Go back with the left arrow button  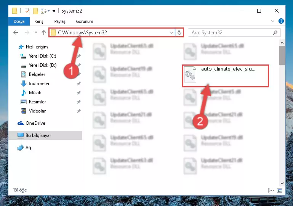pos(16,32)
